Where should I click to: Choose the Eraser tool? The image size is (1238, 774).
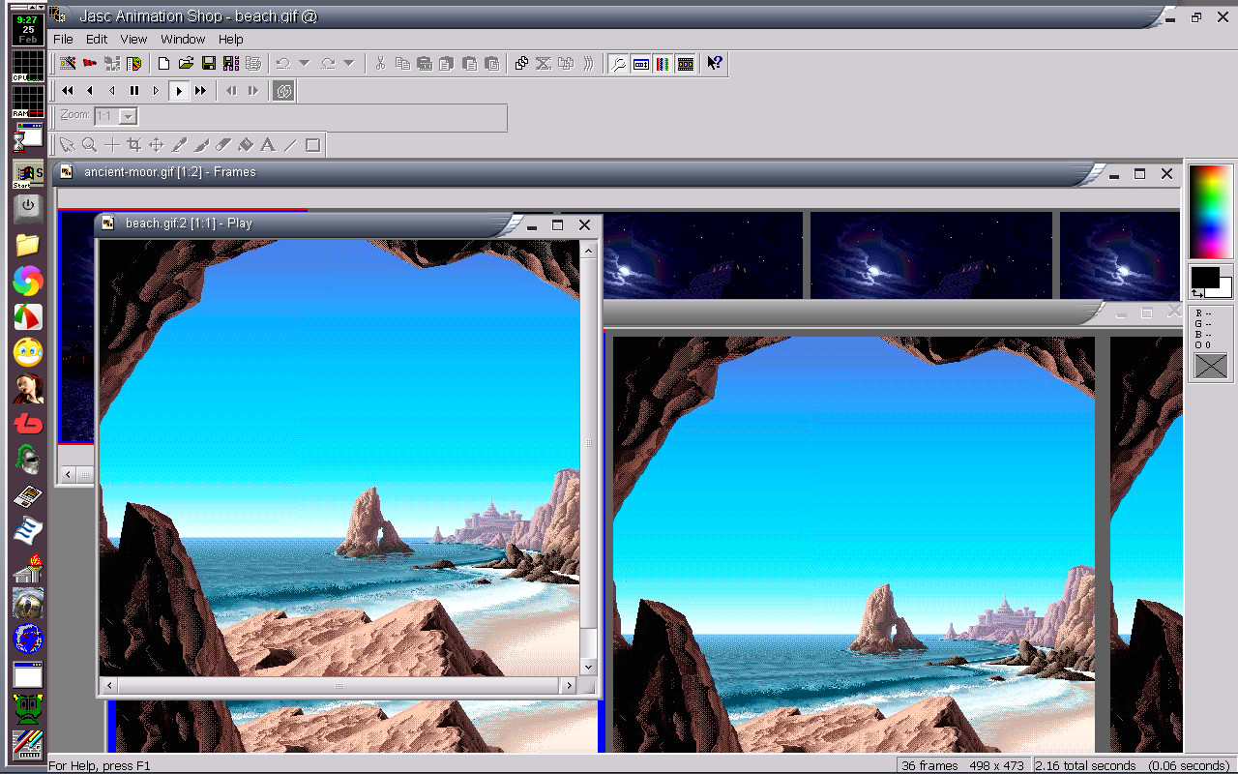point(223,144)
